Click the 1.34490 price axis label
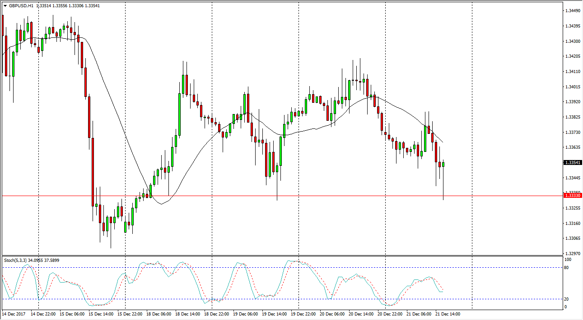The width and height of the screenshot is (583, 320). [x=572, y=11]
